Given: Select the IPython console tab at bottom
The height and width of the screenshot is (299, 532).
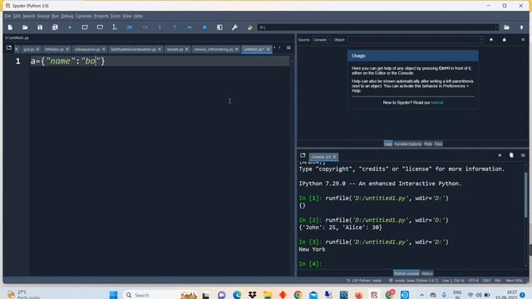Looking at the screenshot, I should [x=406, y=273].
